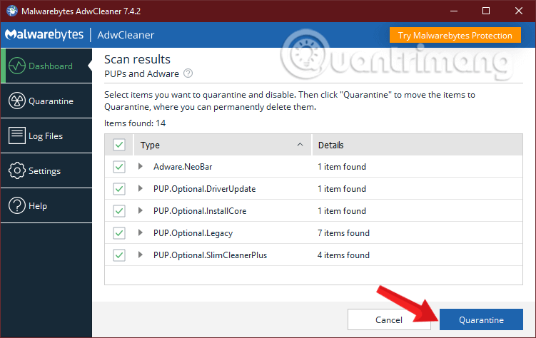Expand the PUP.Optional.InstallCore row
Viewport: 536px width, 338px height.
140,210
